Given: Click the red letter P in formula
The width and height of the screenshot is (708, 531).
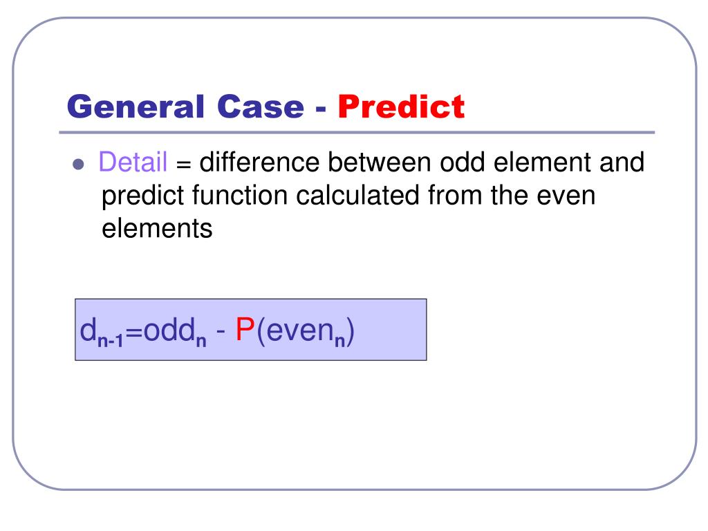Looking at the screenshot, I should click(245, 330).
